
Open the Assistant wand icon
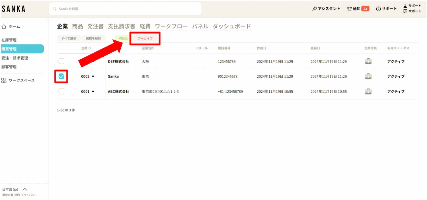(x=315, y=9)
